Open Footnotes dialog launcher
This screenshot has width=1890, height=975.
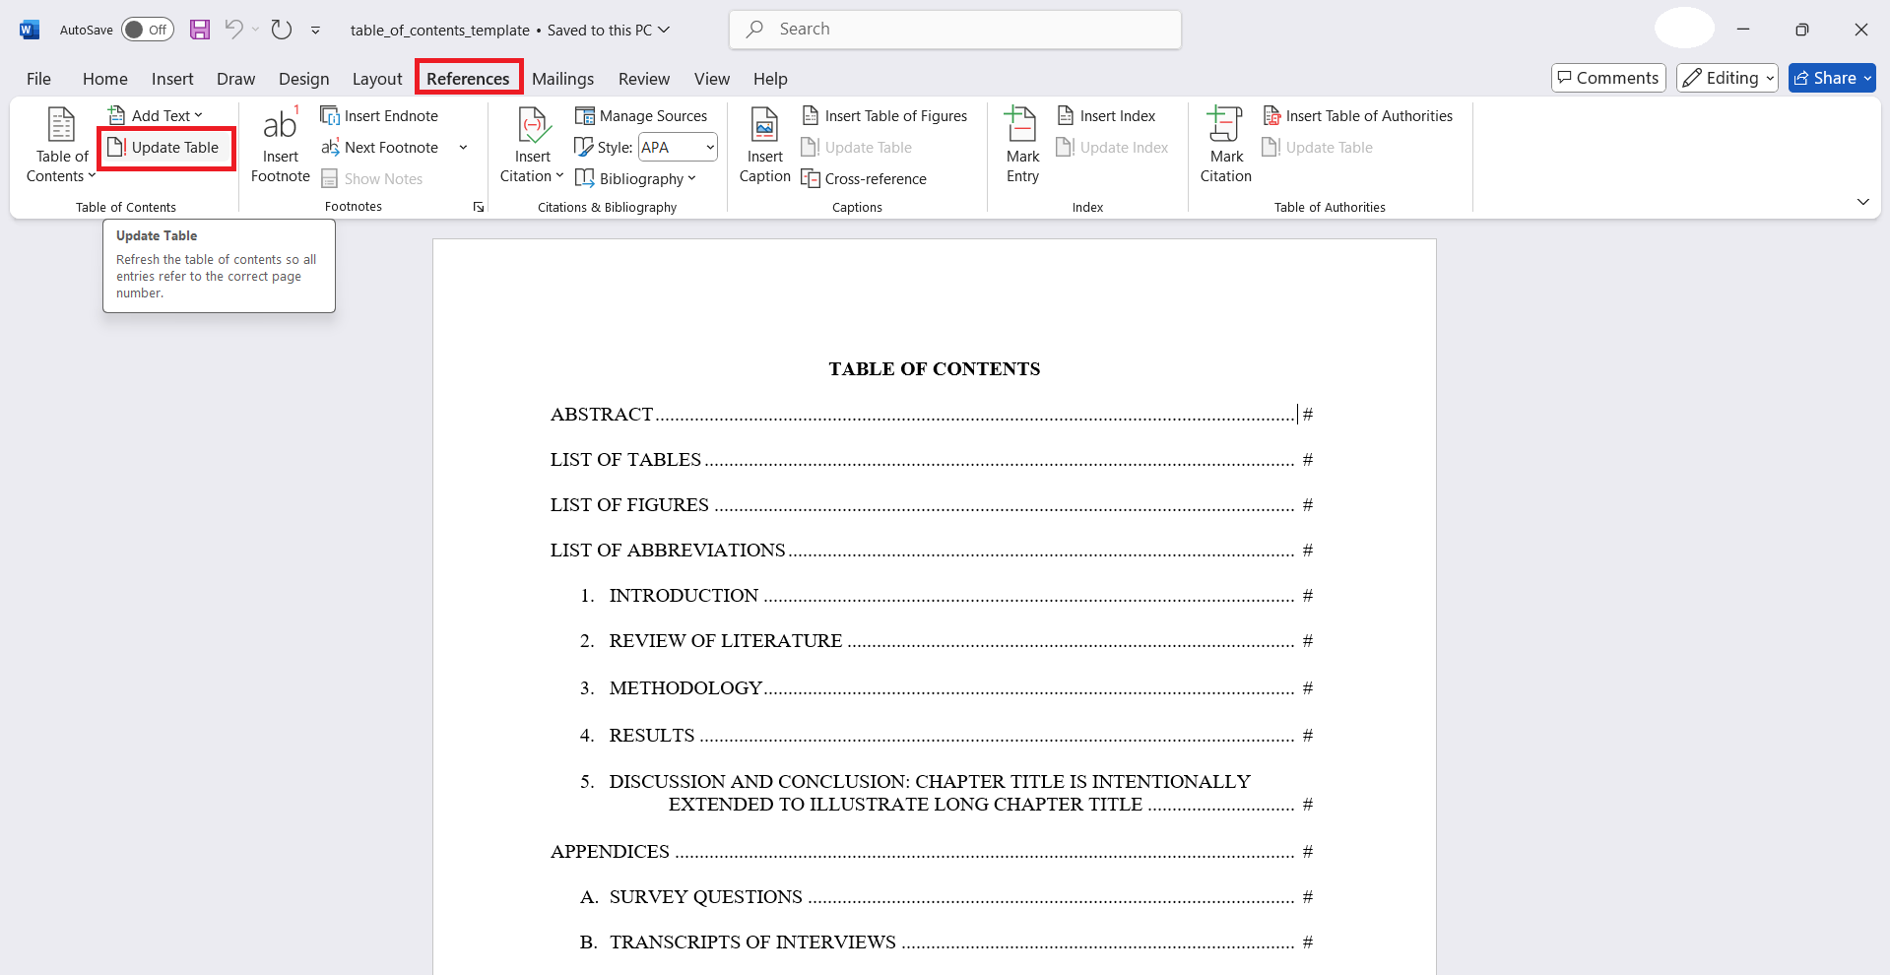(479, 207)
